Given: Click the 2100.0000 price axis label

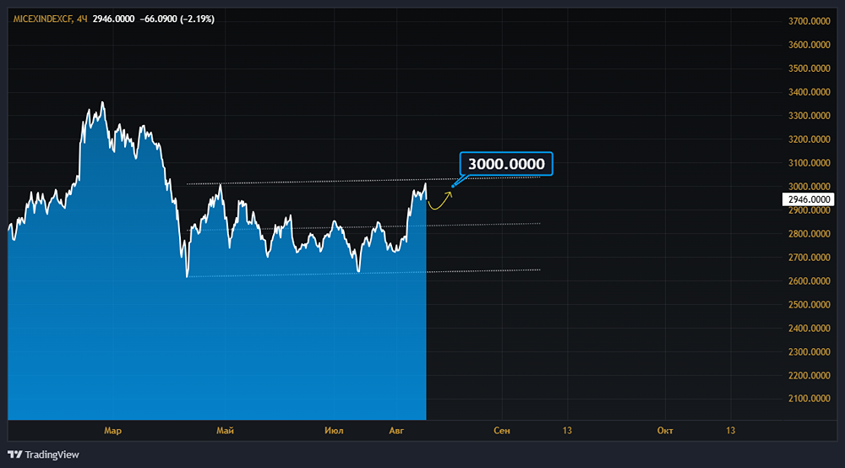Looking at the screenshot, I should [807, 399].
